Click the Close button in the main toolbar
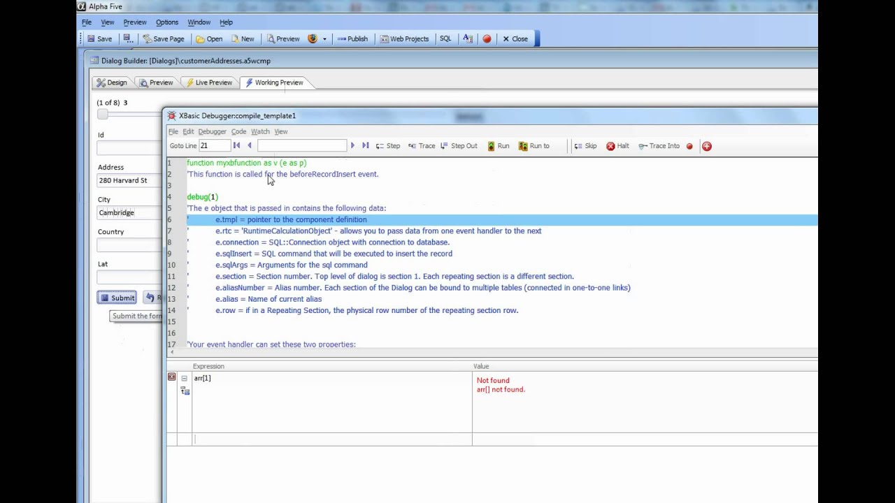Viewport: 895px width, 503px height. [x=515, y=39]
